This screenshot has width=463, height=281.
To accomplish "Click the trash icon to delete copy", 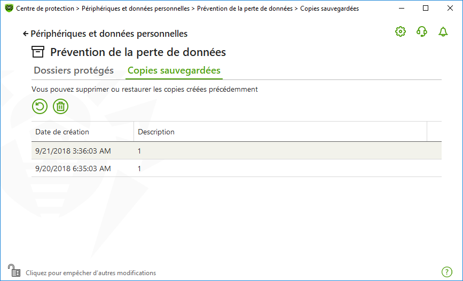I will click(x=60, y=107).
